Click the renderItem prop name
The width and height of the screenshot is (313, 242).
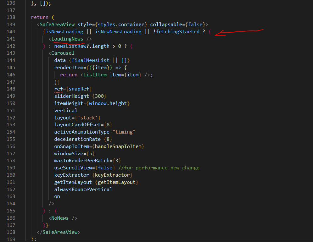(x=69, y=68)
